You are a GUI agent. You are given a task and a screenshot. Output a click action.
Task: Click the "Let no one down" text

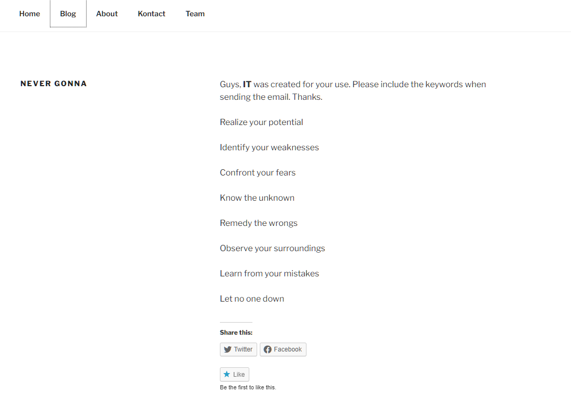point(252,298)
